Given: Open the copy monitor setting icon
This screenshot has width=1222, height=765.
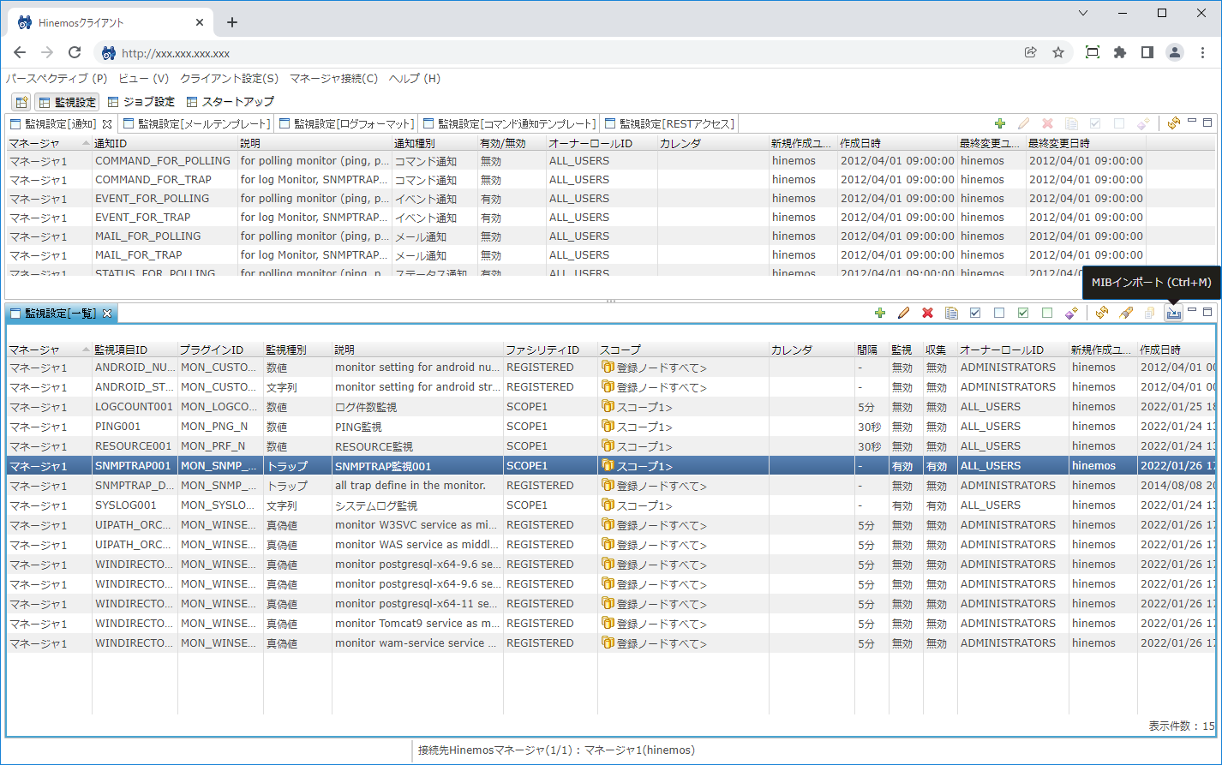Looking at the screenshot, I should click(x=951, y=313).
